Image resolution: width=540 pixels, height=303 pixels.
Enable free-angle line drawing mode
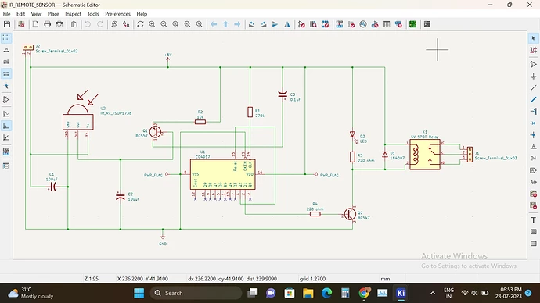tap(6, 114)
